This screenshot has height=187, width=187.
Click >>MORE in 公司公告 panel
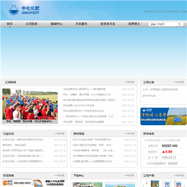pos(179,82)
